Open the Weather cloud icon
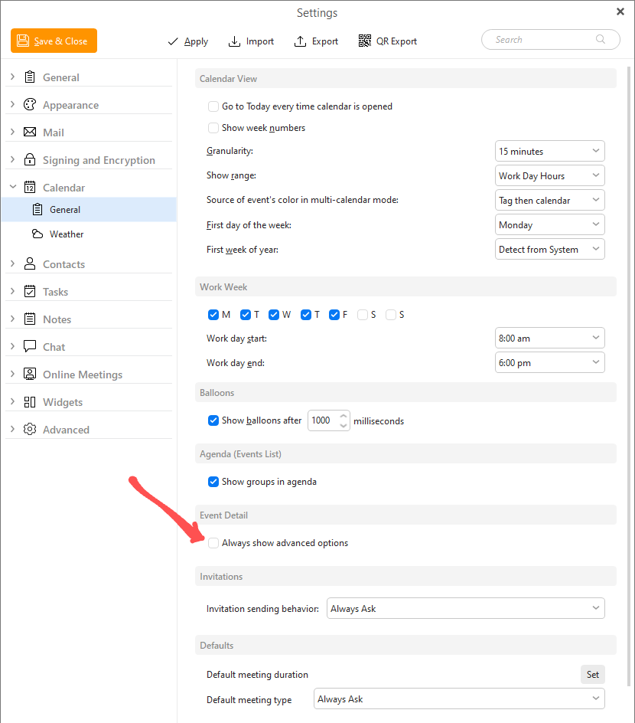 [37, 234]
